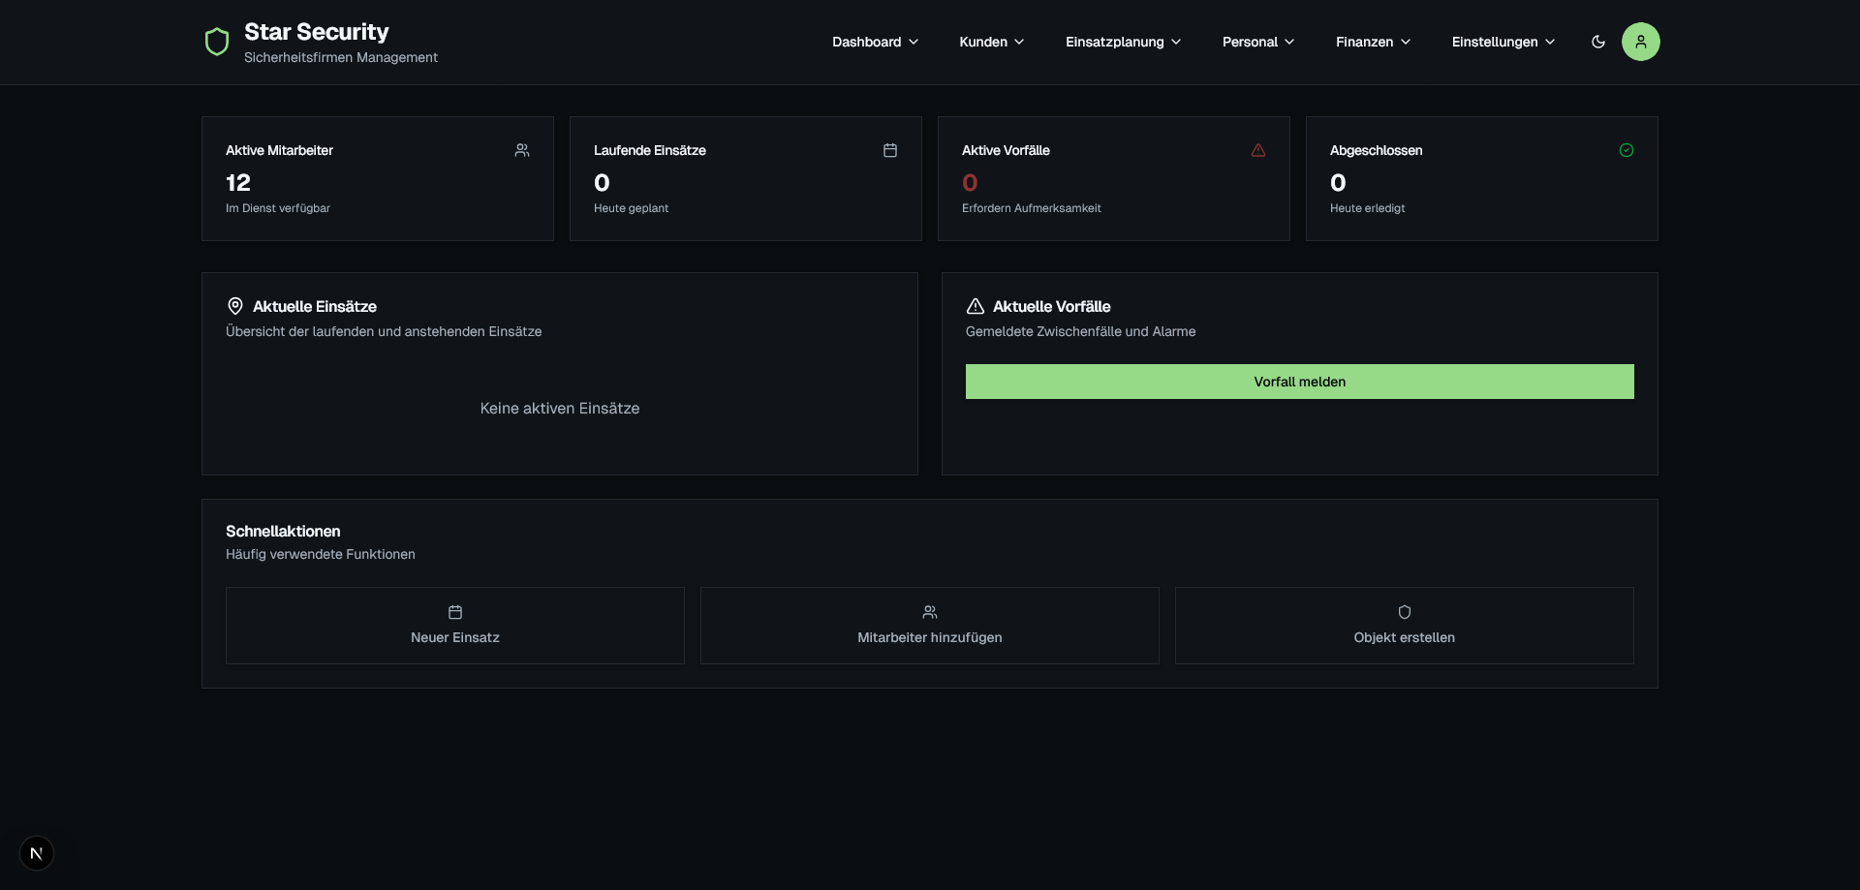Image resolution: width=1860 pixels, height=890 pixels.
Task: Open the user account avatar menu
Action: (1640, 42)
